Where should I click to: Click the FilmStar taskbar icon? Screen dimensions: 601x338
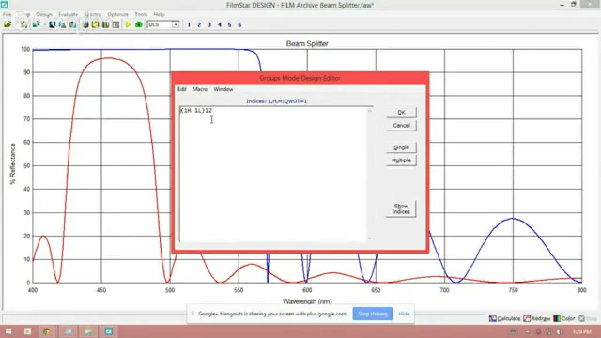(108, 331)
